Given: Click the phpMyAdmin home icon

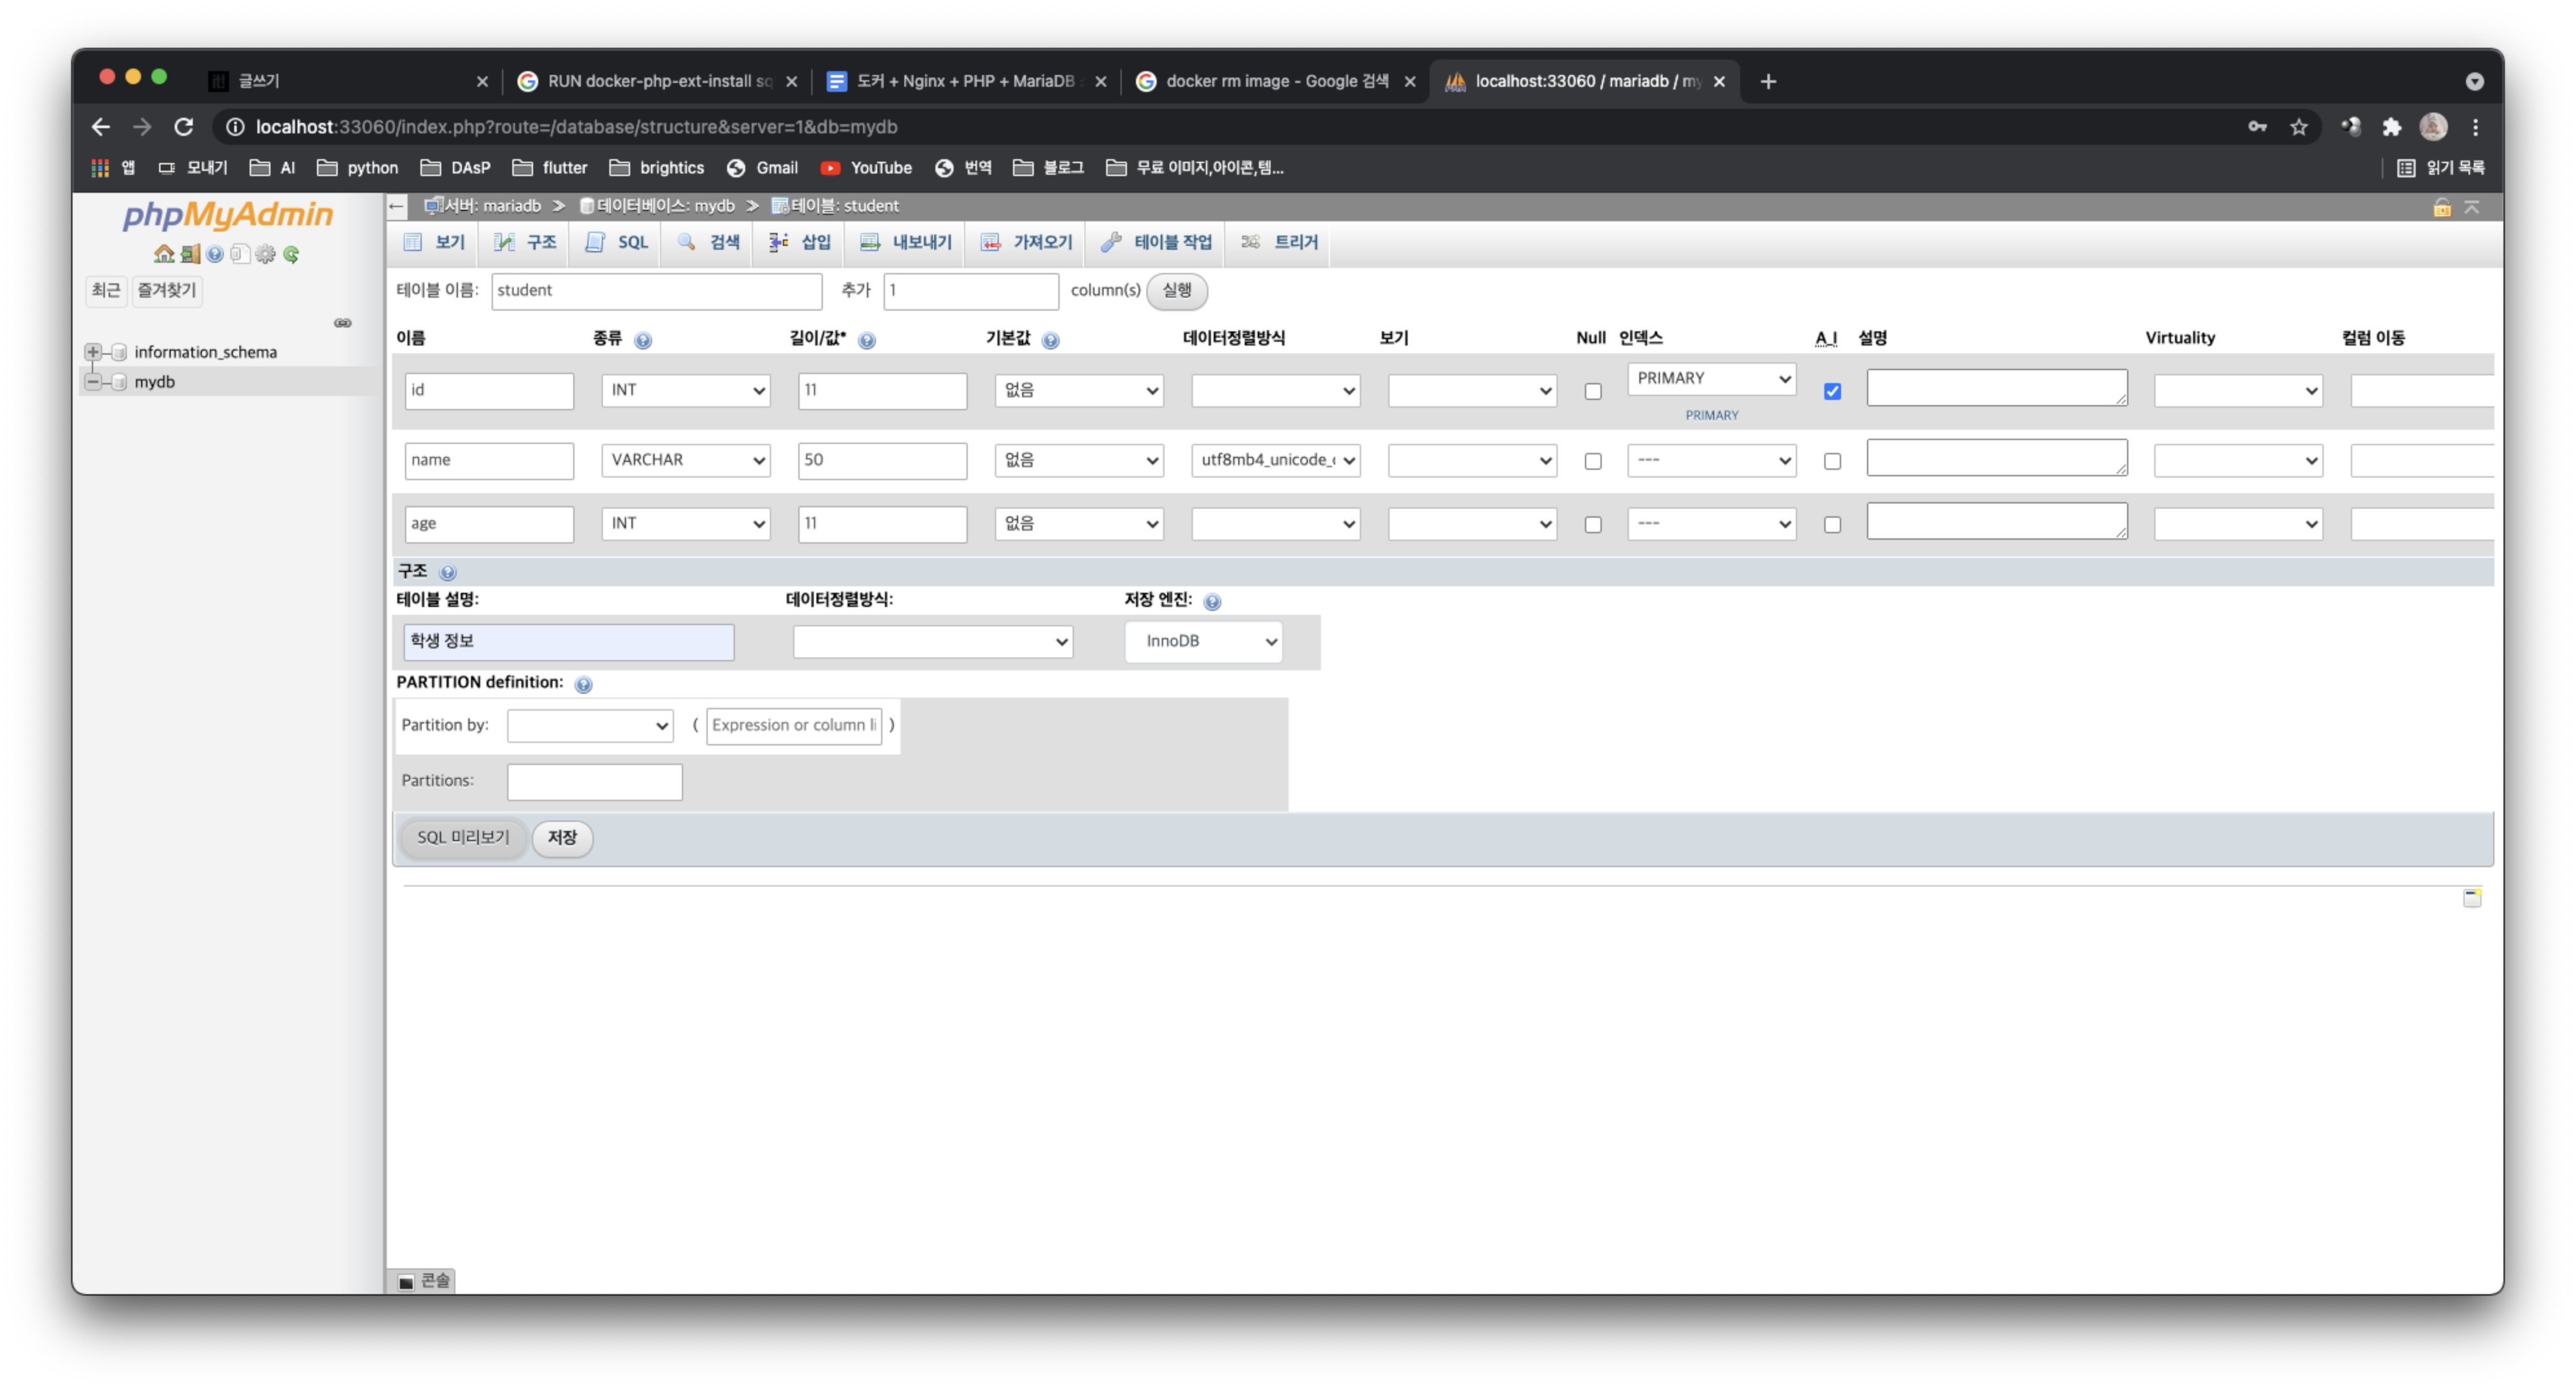Looking at the screenshot, I should pos(163,254).
